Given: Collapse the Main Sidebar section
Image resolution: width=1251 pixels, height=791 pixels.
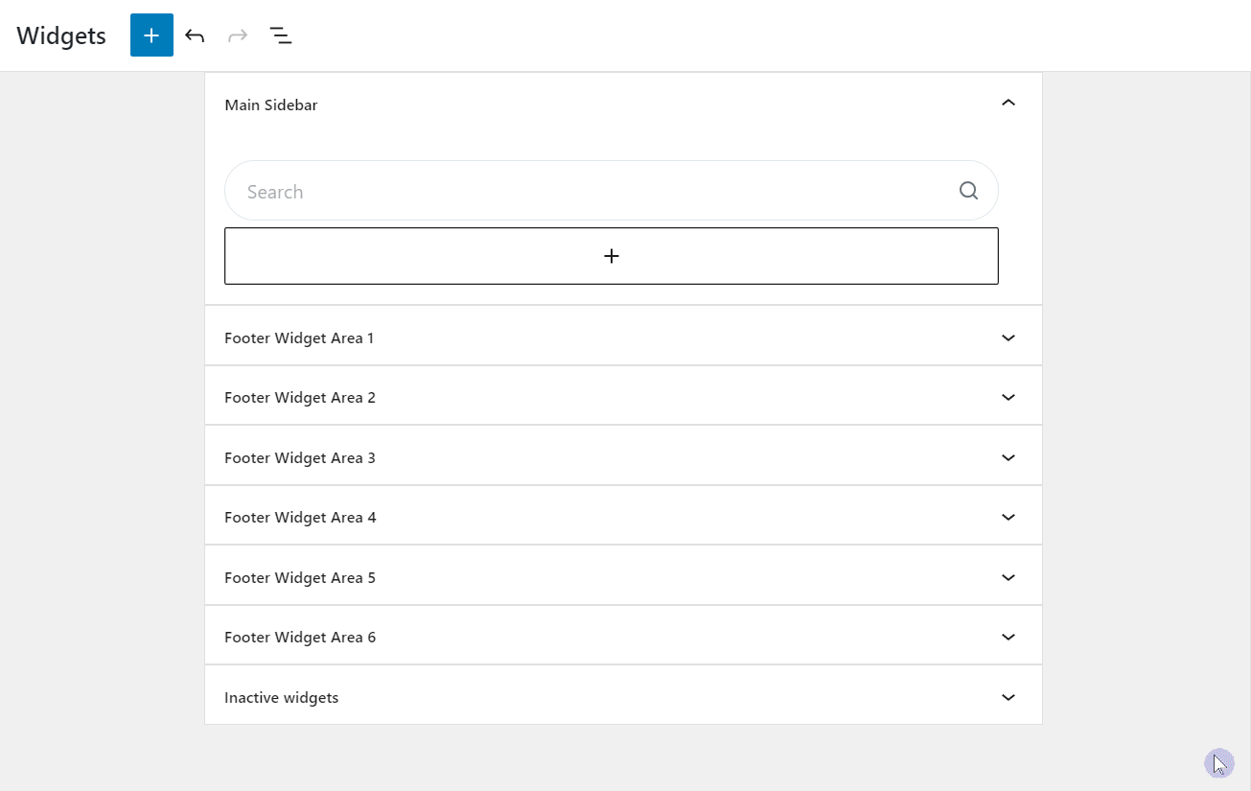Looking at the screenshot, I should coord(1008,103).
